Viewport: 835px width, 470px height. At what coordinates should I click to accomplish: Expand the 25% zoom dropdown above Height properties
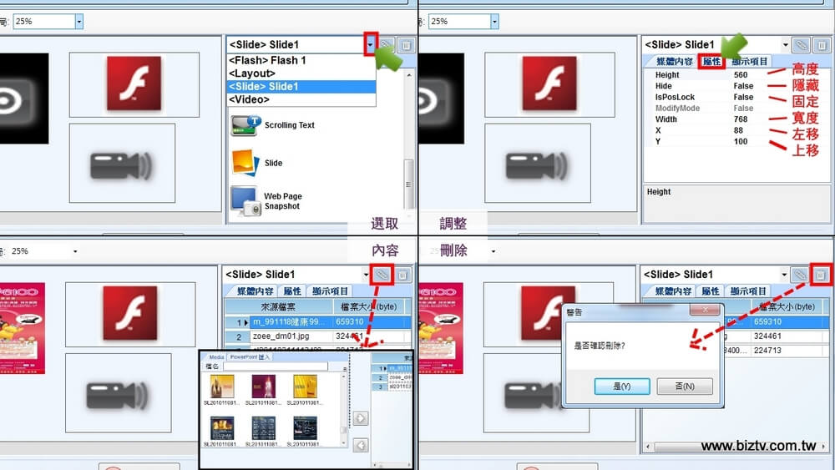[494, 21]
